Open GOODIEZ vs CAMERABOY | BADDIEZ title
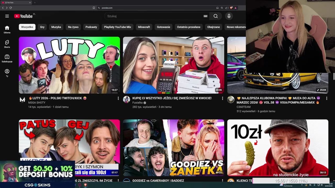335x188 pixels. [158, 181]
